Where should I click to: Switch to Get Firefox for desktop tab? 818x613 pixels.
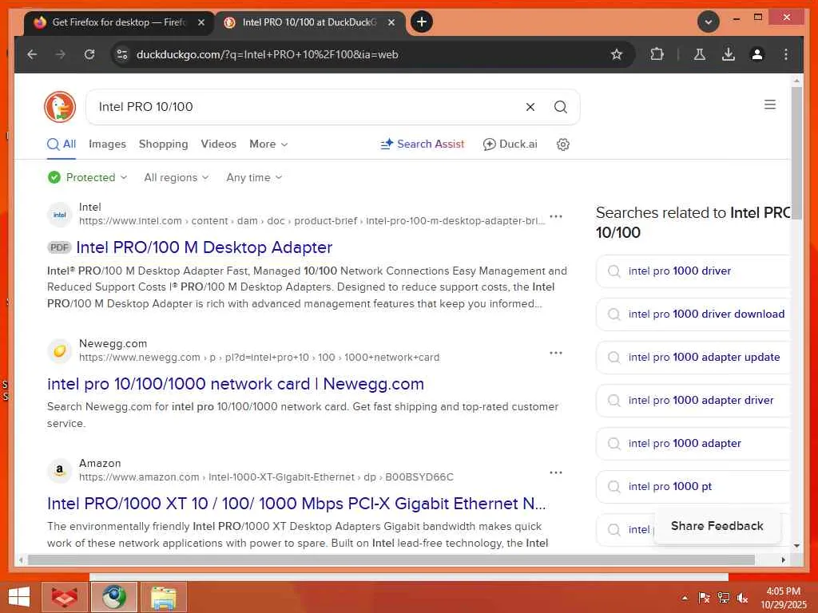click(x=119, y=22)
